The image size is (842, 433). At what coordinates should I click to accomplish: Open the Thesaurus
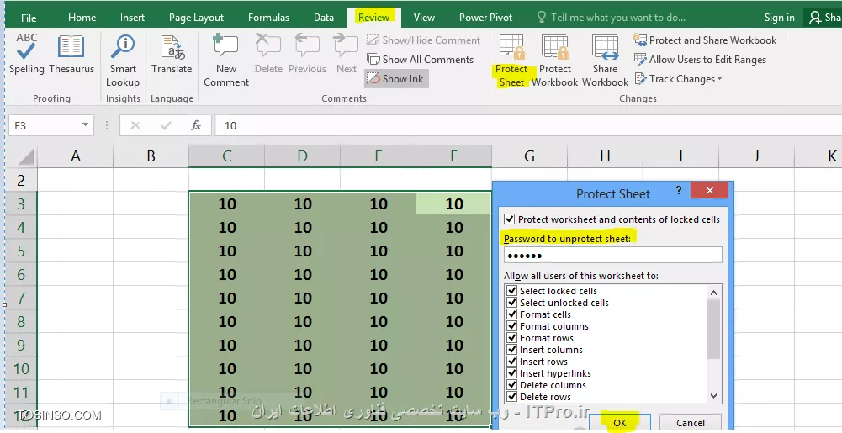(x=71, y=54)
